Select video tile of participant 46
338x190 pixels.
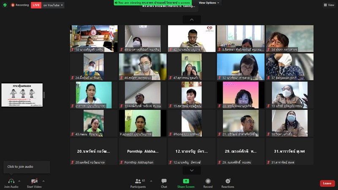pyautogui.click(x=143, y=67)
